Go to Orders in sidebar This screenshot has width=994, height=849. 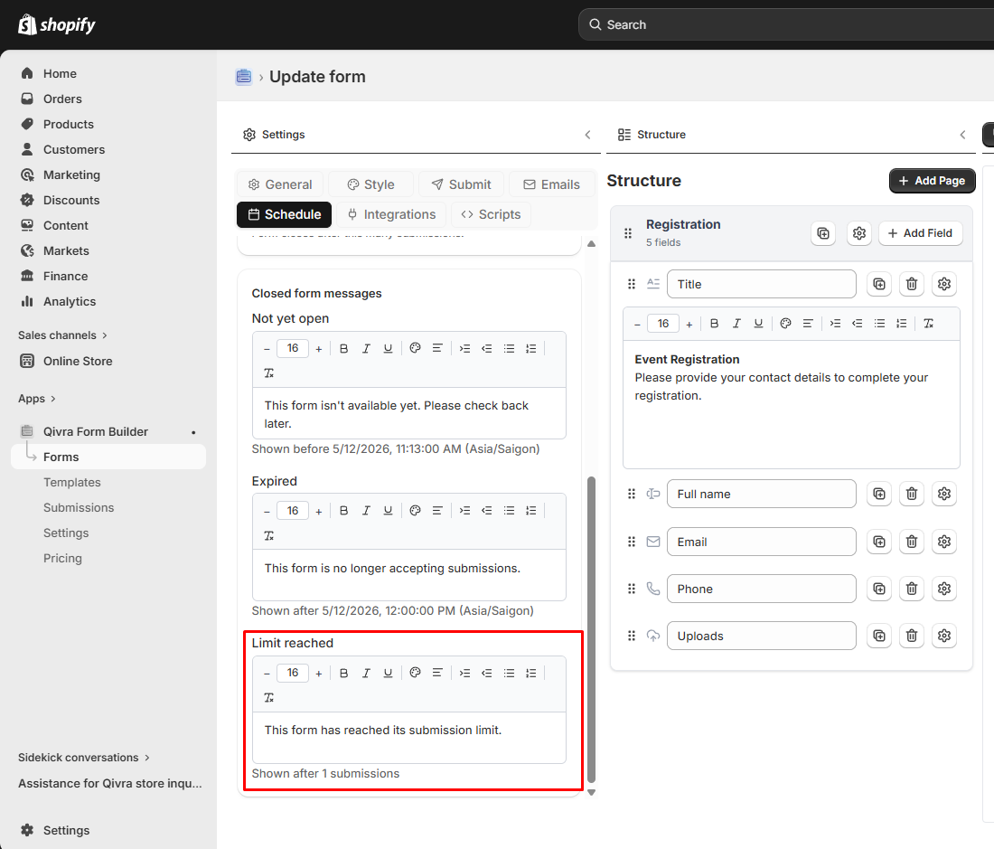[x=62, y=99]
